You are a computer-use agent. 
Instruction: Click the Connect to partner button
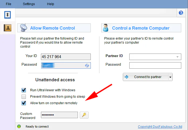(145, 77)
